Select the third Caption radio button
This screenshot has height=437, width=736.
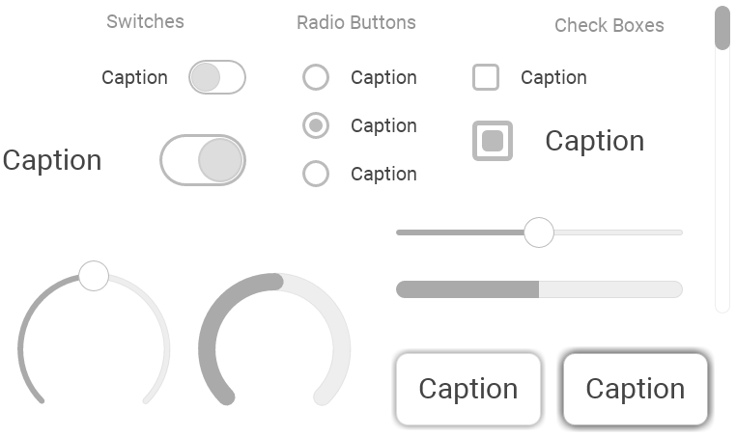tap(316, 174)
